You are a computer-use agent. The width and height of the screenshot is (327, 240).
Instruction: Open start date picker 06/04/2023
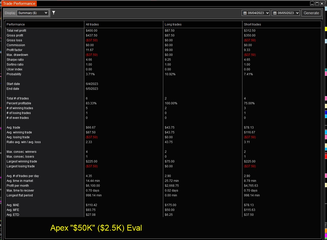(x=256, y=13)
